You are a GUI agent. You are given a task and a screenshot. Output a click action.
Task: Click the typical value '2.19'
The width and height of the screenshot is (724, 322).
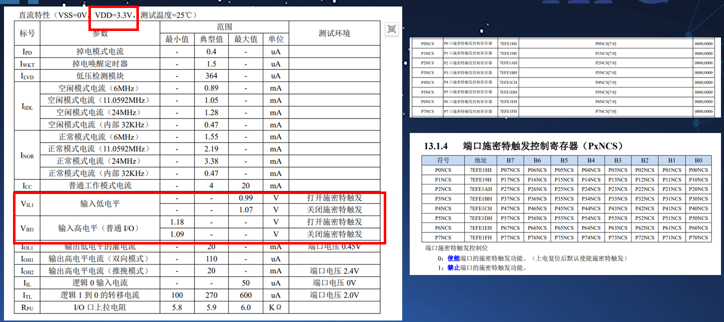pyautogui.click(x=211, y=148)
